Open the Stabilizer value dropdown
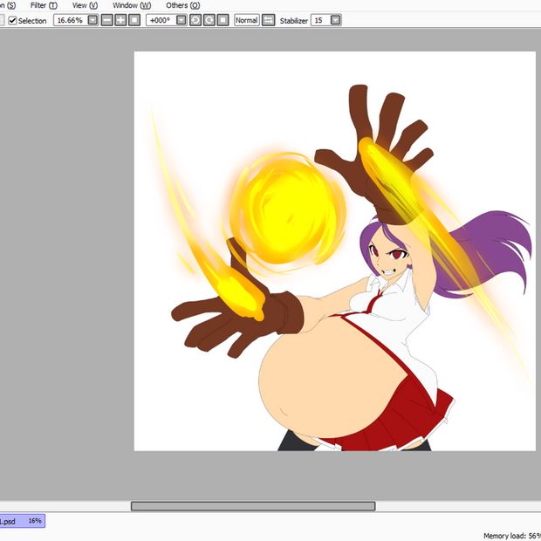Screen dimensions: 541x541 (x=336, y=20)
